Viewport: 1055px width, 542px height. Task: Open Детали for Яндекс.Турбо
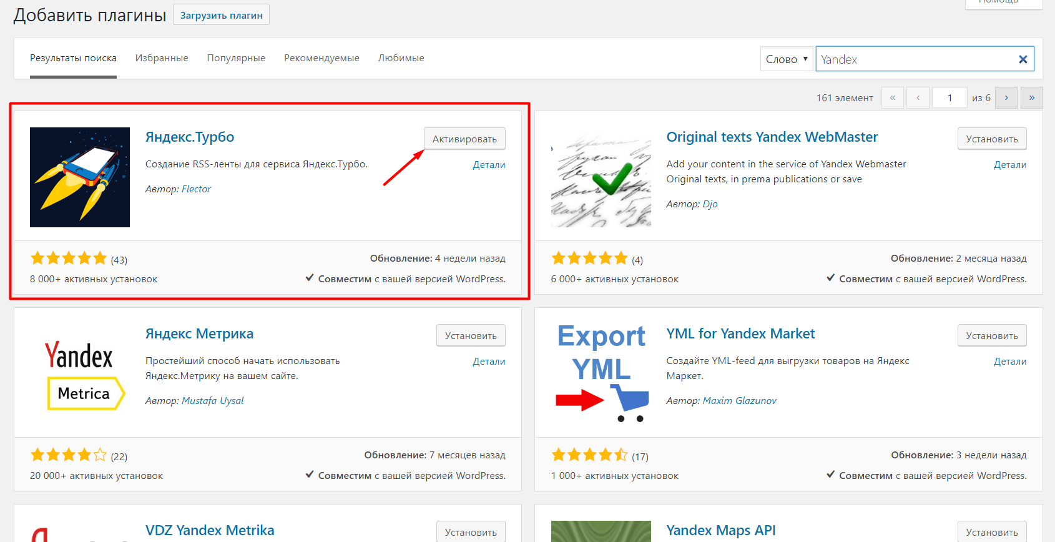pos(489,165)
